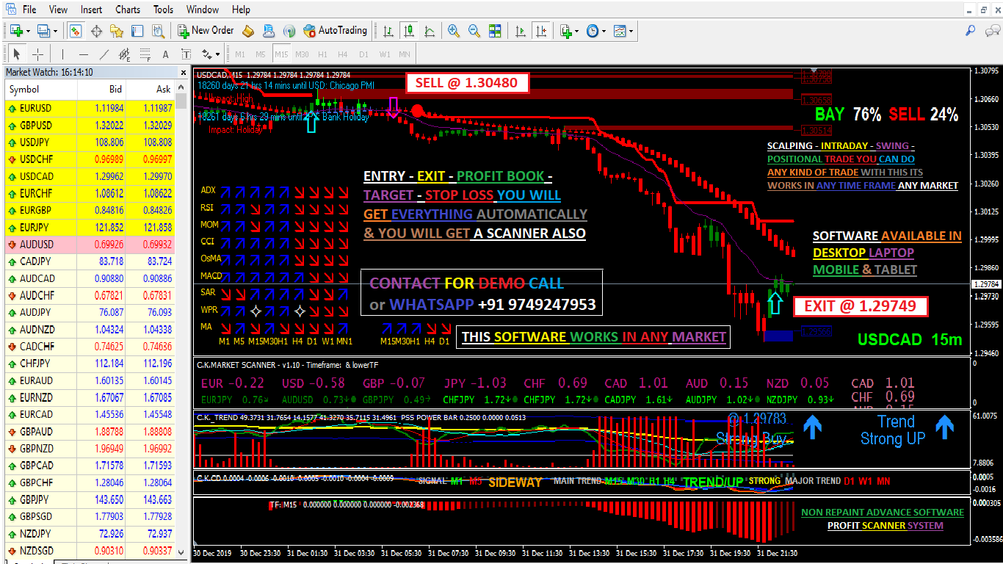This screenshot has width=1003, height=564.
Task: Open the Terminal panel icon
Action: click(x=137, y=31)
